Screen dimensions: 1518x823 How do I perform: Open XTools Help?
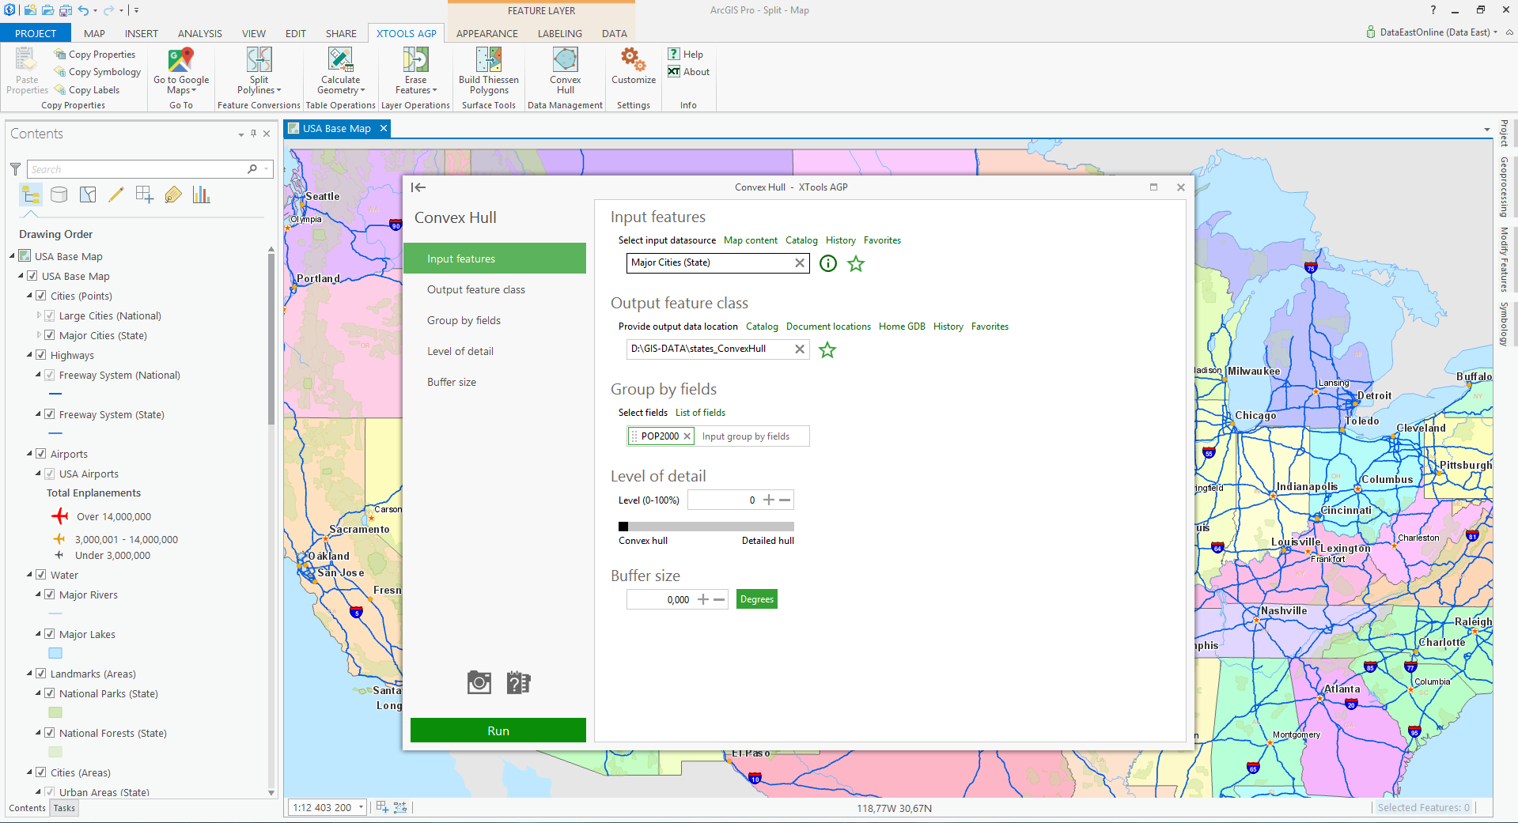(x=685, y=54)
